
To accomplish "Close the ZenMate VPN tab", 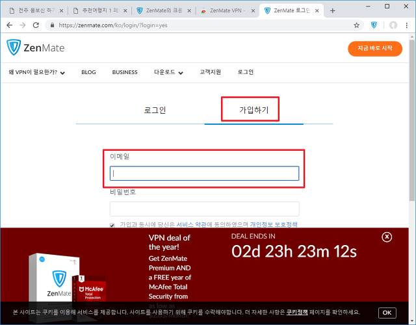I will 253,10.
